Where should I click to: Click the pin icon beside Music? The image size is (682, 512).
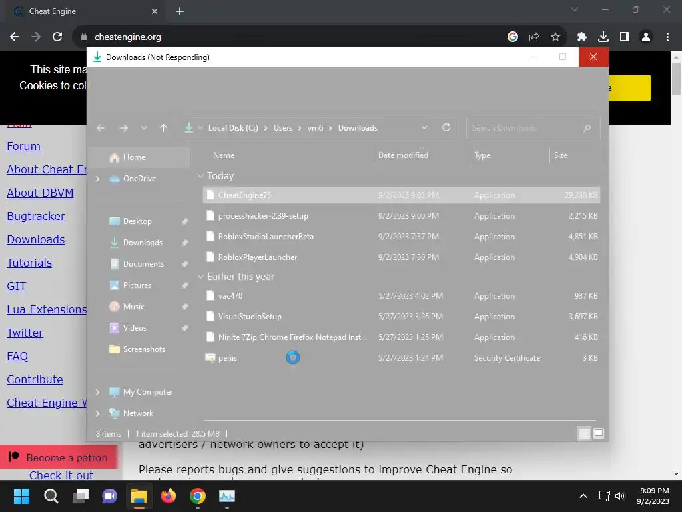pyautogui.click(x=184, y=307)
